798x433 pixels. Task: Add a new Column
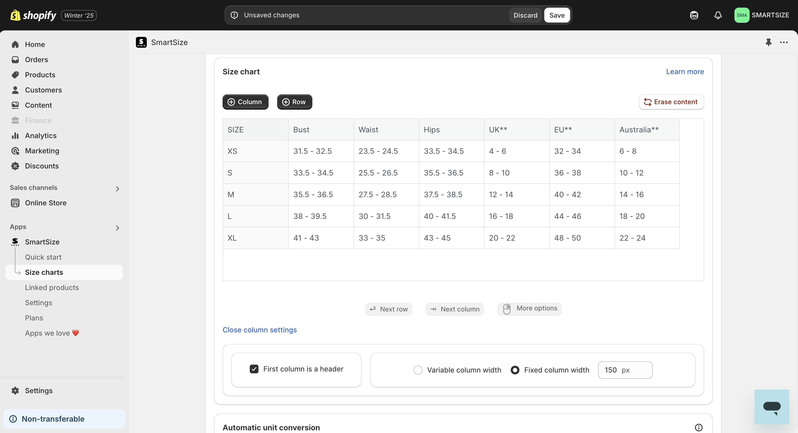pyautogui.click(x=245, y=102)
